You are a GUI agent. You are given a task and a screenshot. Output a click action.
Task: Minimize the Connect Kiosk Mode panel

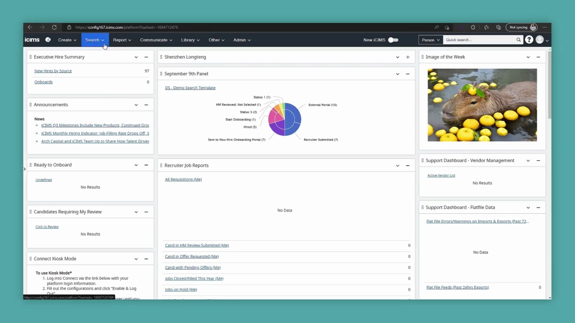coord(146,259)
